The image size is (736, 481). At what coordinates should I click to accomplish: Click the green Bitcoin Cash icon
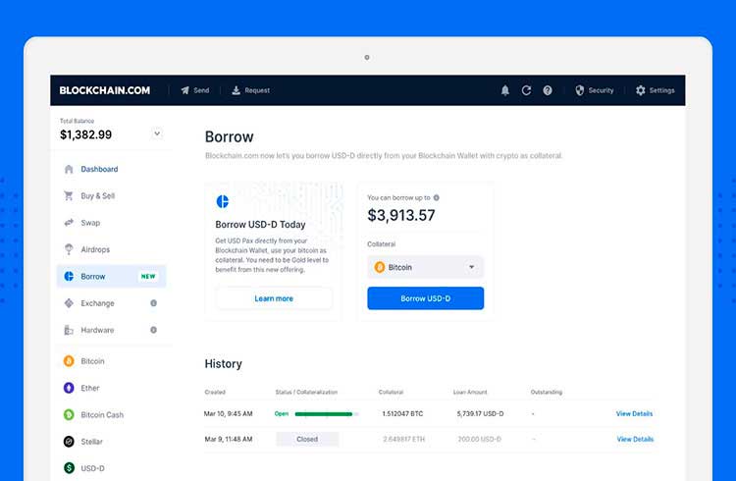(69, 415)
